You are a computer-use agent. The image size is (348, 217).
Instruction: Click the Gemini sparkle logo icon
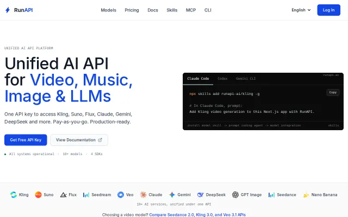(x=172, y=195)
